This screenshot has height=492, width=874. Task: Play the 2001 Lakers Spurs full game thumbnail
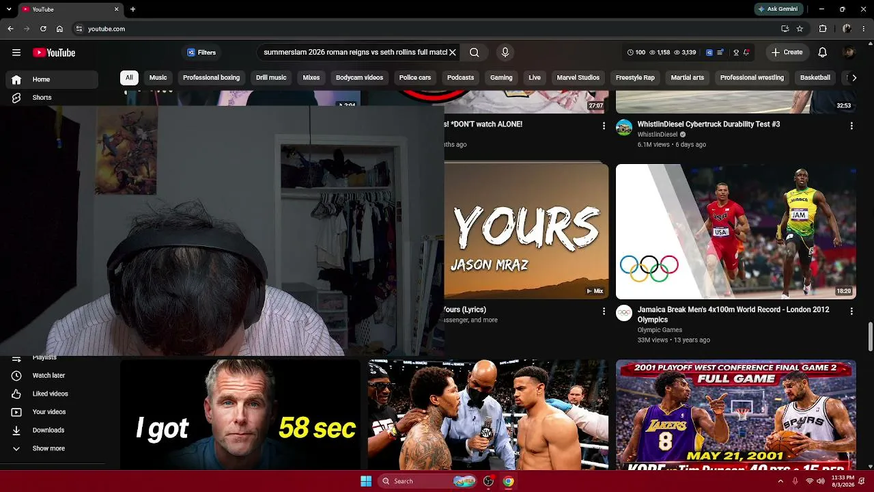[736, 415]
